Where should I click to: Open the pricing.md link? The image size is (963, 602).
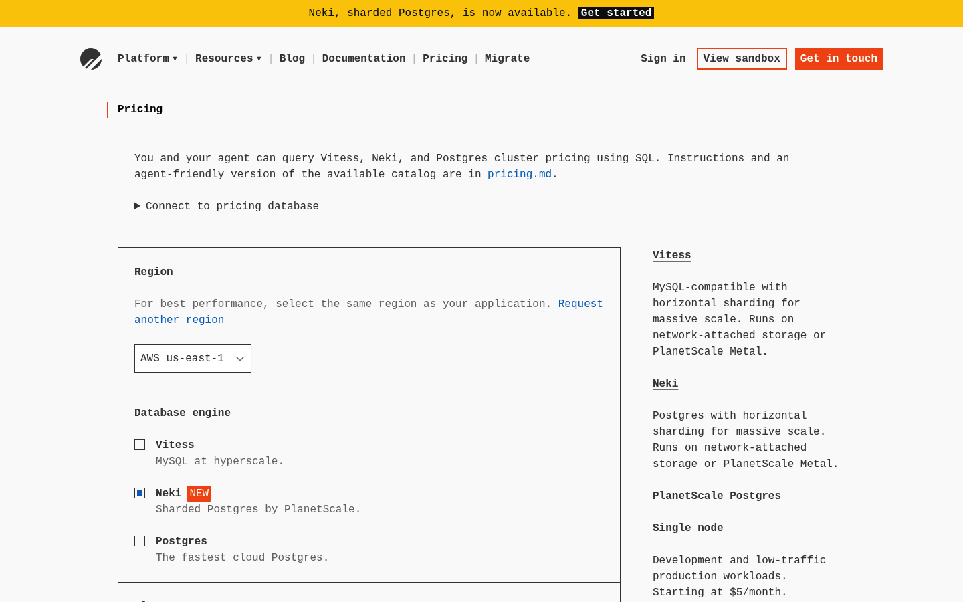(x=520, y=174)
